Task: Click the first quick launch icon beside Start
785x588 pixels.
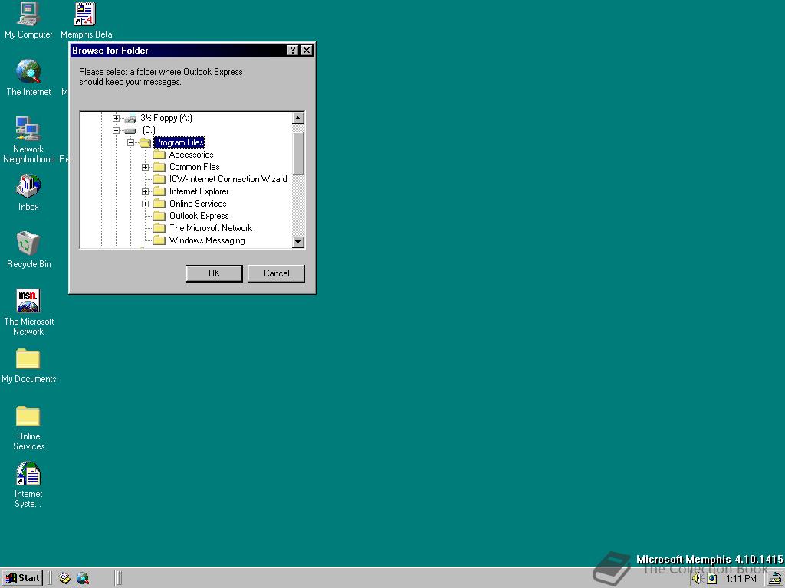Action: [64, 579]
